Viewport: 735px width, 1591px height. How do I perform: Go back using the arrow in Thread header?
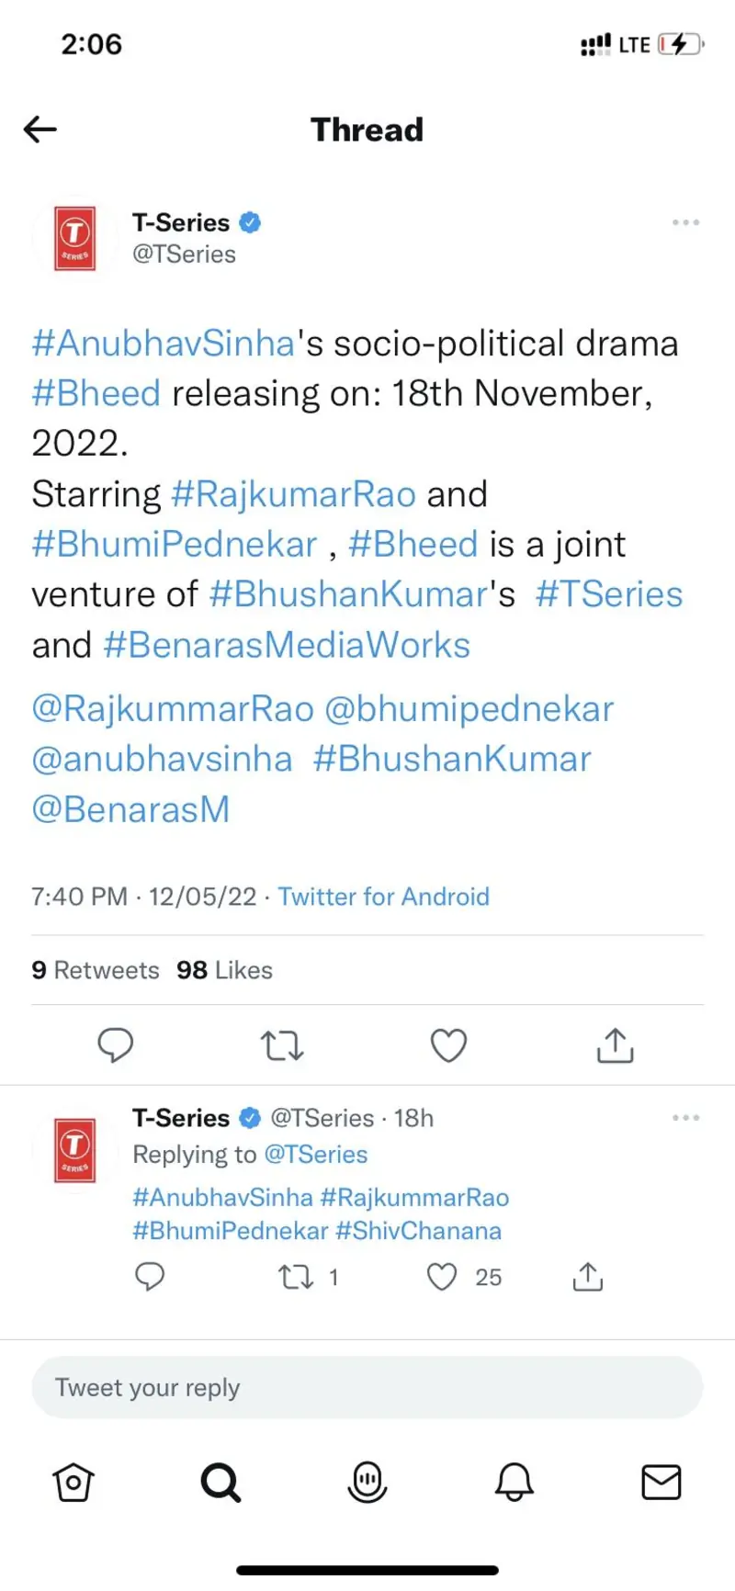click(40, 130)
